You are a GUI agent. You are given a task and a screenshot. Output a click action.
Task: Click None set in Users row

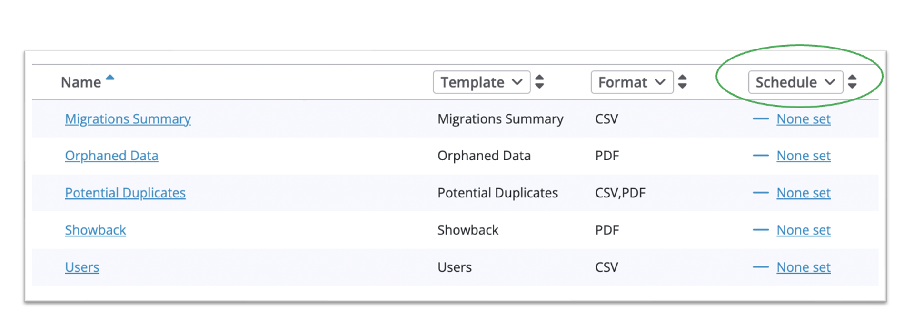[803, 267]
